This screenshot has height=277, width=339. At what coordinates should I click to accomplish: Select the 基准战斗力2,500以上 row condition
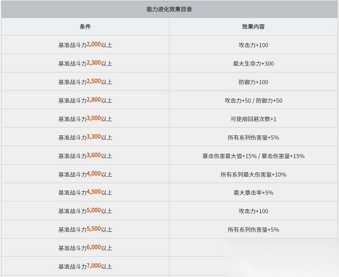85,82
